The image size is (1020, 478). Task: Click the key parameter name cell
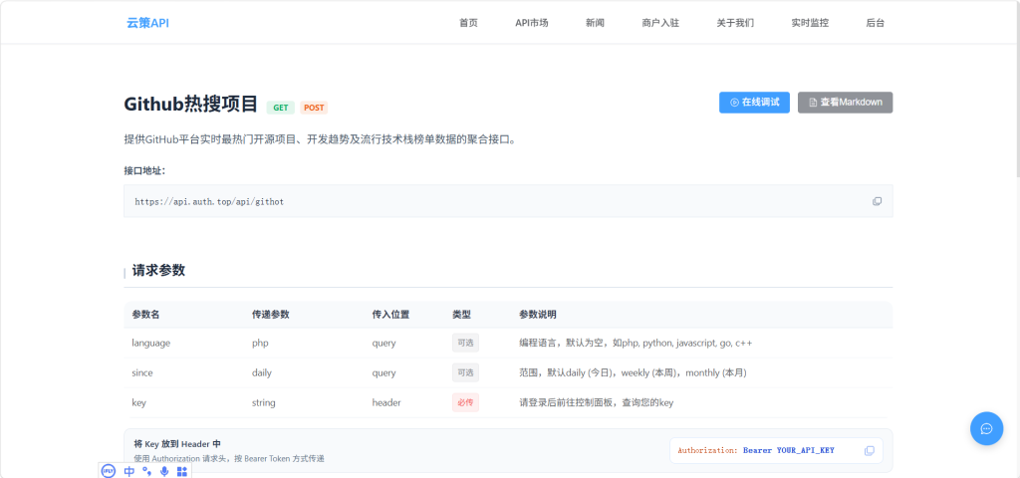point(138,402)
